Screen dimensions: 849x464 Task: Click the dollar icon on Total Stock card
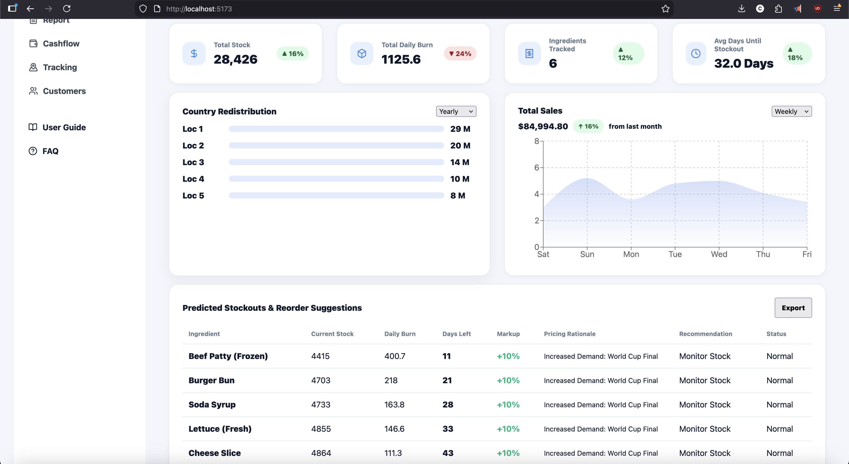194,53
